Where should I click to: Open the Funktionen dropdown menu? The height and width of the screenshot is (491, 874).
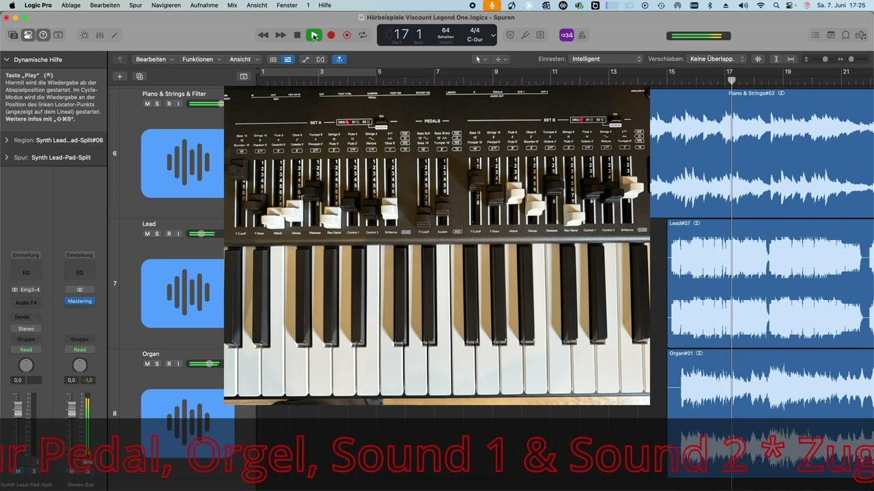201,59
